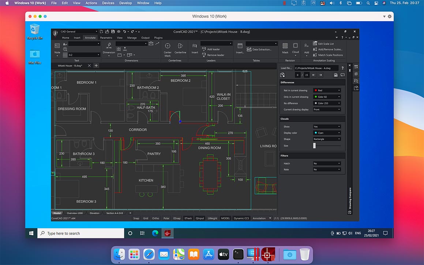424x265 pixels.
Task: Pin the Drawing Compare panel
Action: pyautogui.click(x=350, y=71)
